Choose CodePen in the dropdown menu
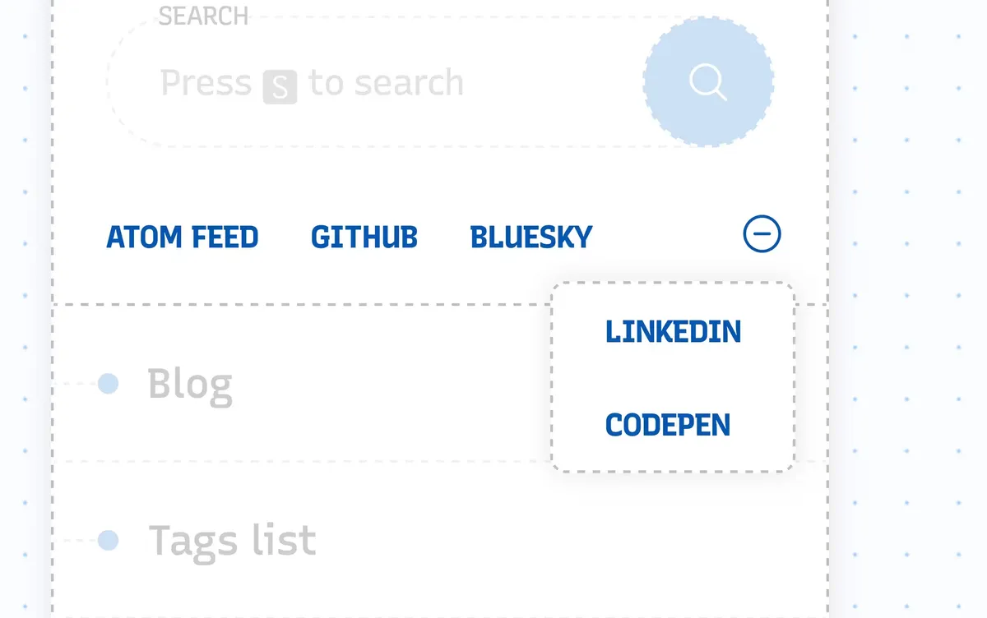Viewport: 987px width, 618px height. (x=668, y=425)
